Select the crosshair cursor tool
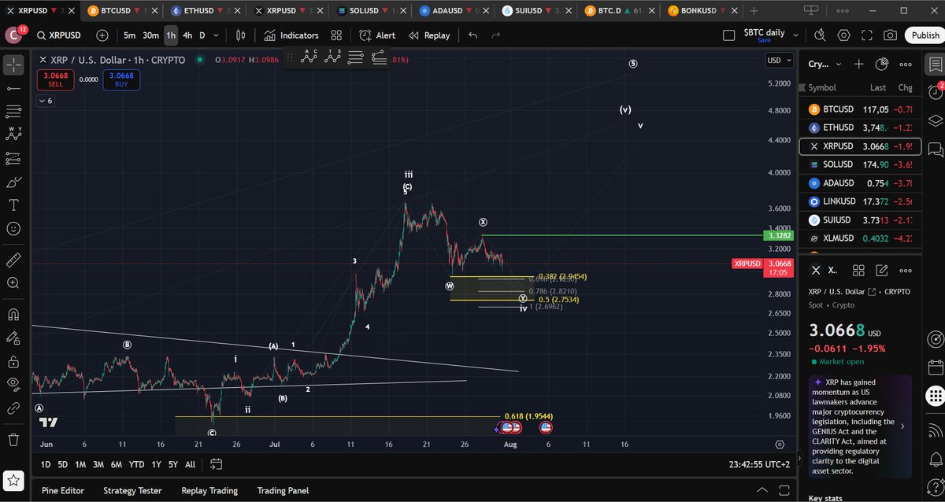945x502 pixels. coord(13,65)
